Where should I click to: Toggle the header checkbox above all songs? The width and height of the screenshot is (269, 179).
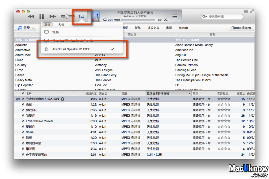(23, 93)
